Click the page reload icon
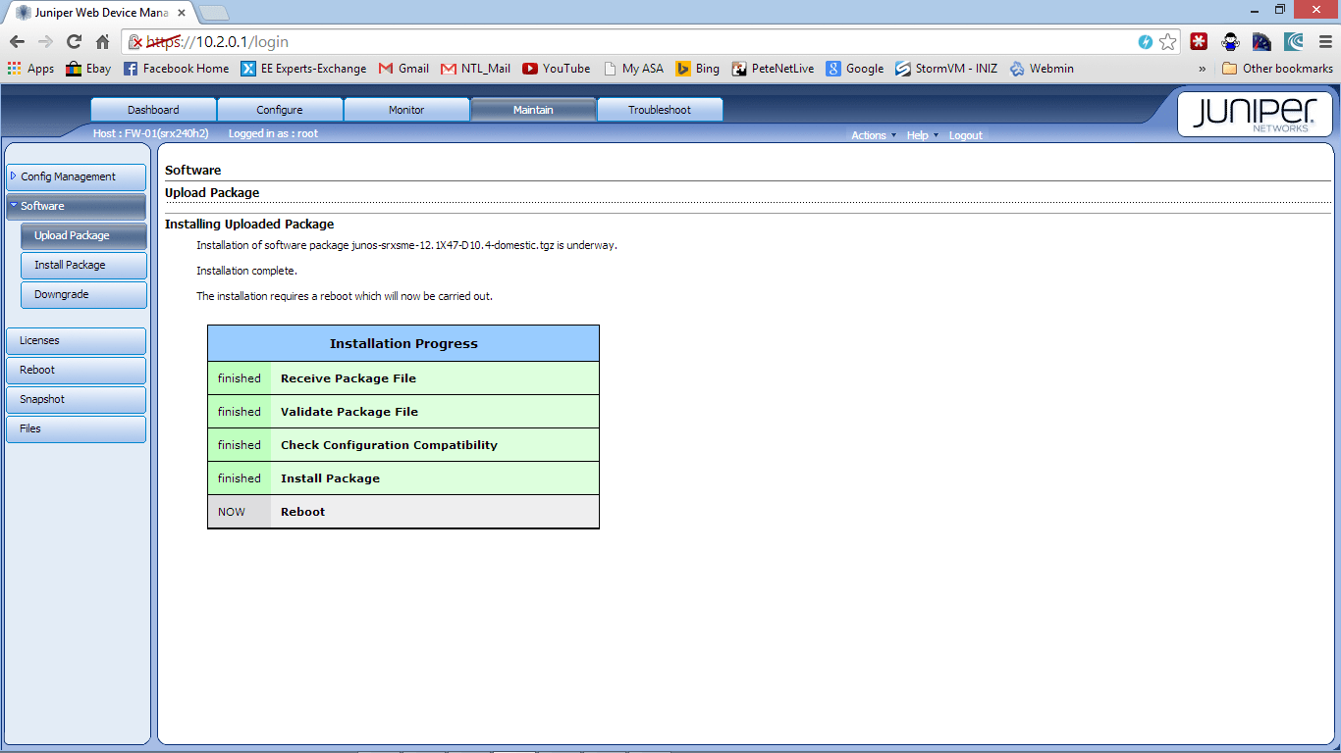The height and width of the screenshot is (753, 1341). [x=74, y=42]
